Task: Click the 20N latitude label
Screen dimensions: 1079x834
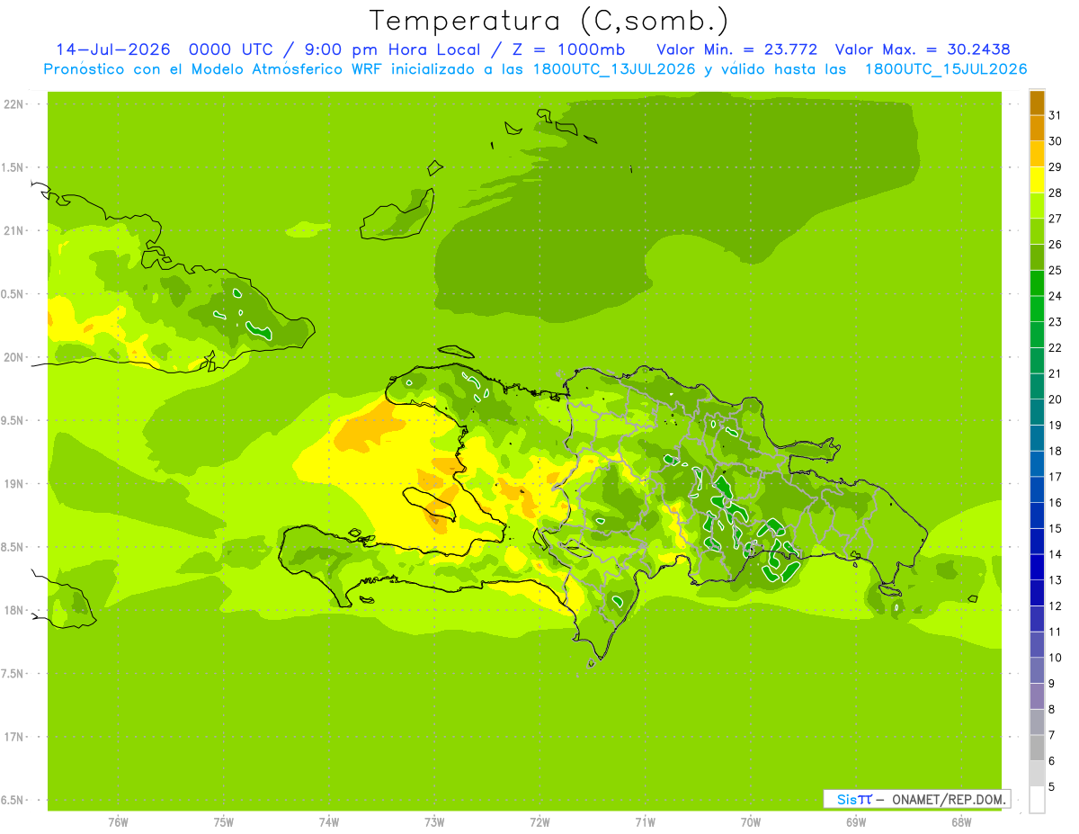Action: point(13,357)
